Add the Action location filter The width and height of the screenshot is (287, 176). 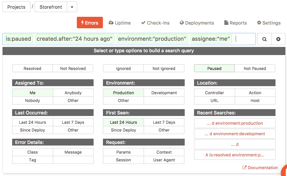click(255, 93)
